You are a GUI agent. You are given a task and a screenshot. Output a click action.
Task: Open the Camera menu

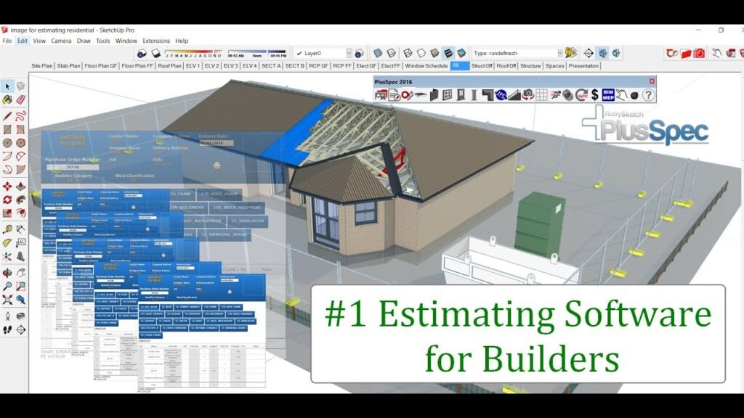[x=61, y=41]
